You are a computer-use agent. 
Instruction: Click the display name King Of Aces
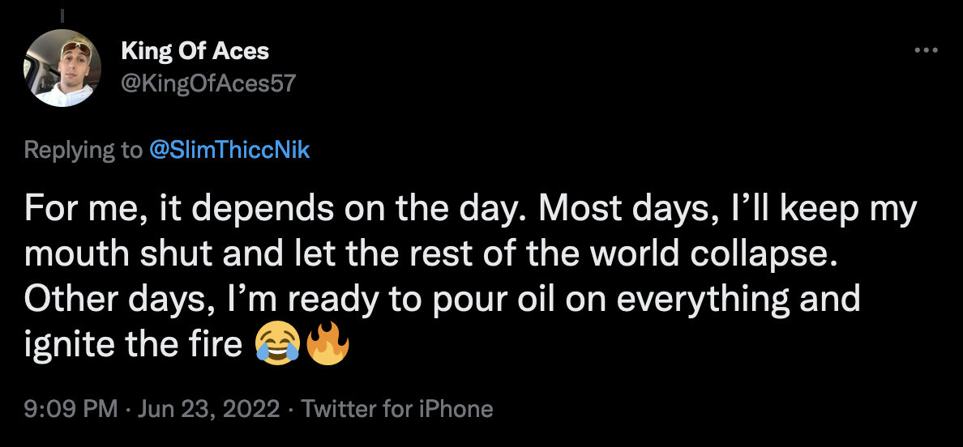click(195, 51)
